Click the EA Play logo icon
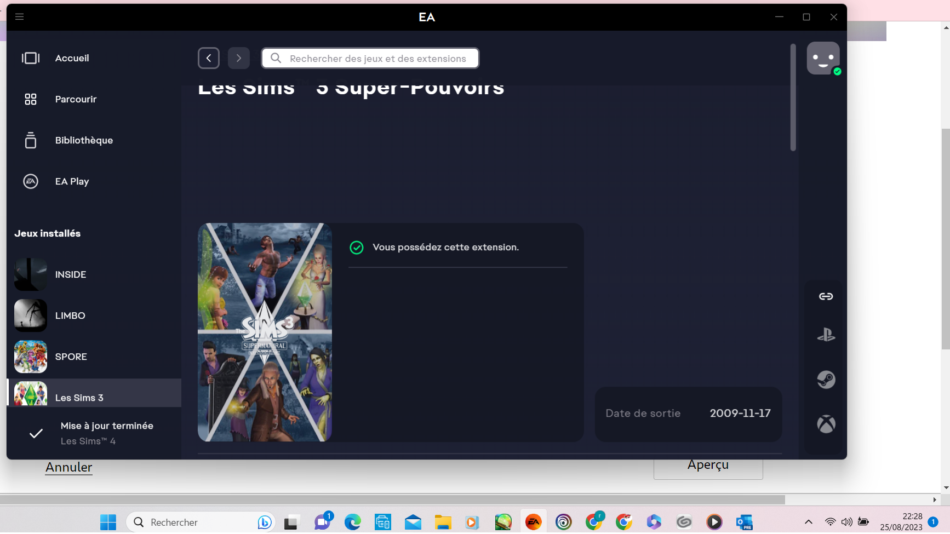Image resolution: width=950 pixels, height=534 pixels. coord(31,181)
